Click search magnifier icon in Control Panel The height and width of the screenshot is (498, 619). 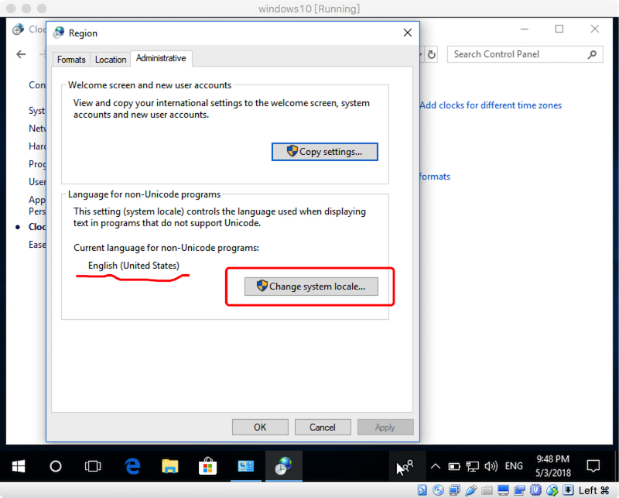[x=592, y=54]
